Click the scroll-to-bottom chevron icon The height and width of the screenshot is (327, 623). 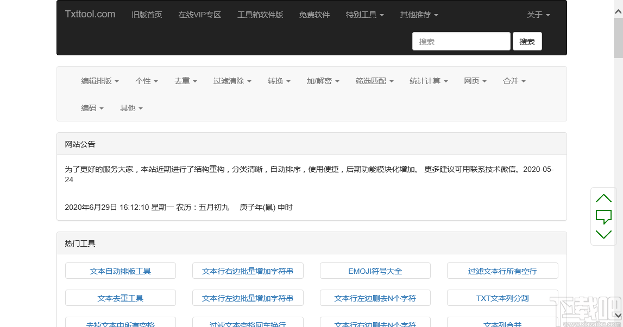tap(603, 234)
